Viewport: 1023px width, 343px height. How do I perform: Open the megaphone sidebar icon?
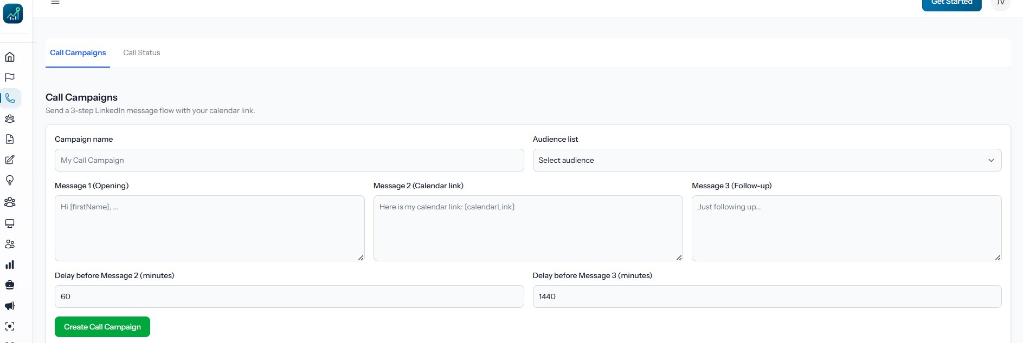pyautogui.click(x=10, y=306)
